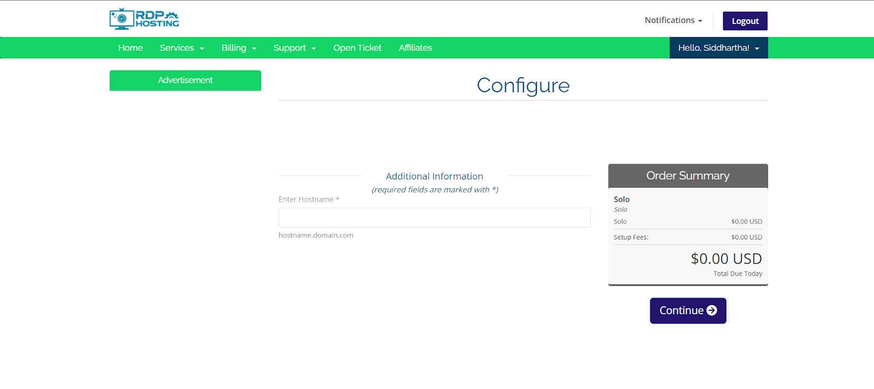The image size is (874, 389).
Task: Go to Home in navigation bar
Action: click(x=131, y=48)
